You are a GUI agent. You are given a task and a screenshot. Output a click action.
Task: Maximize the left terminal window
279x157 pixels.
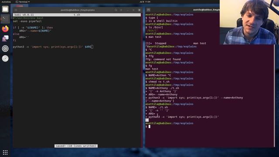pyautogui.click(x=133, y=10)
